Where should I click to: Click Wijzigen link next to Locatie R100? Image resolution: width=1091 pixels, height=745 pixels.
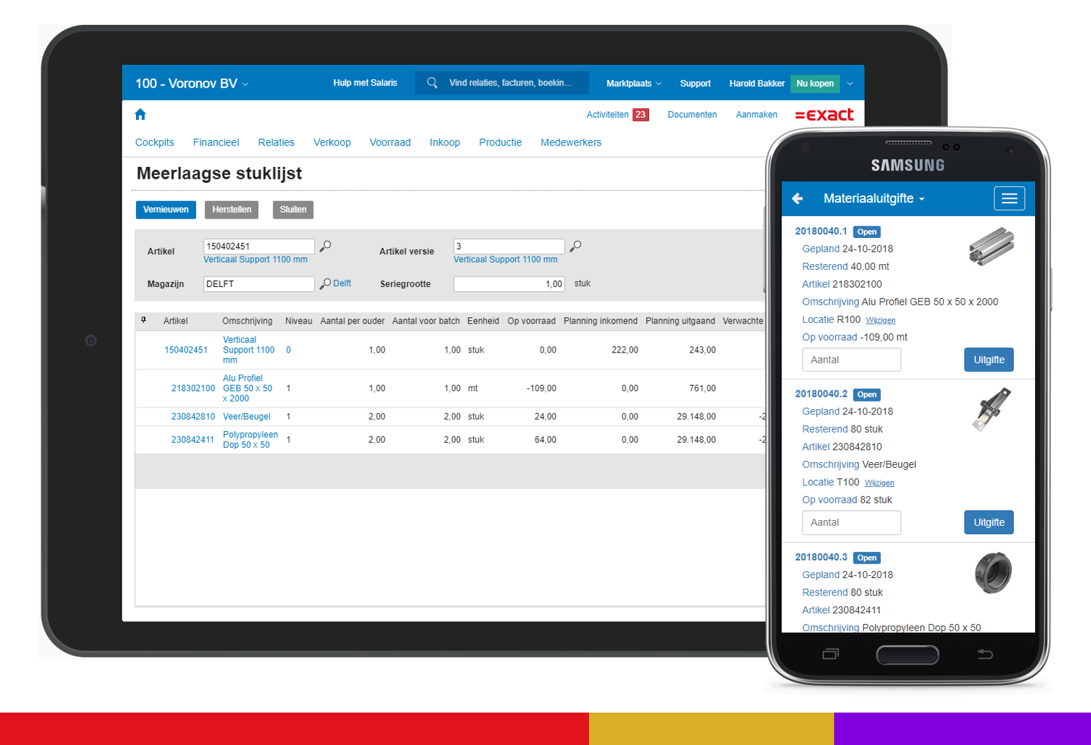(880, 320)
